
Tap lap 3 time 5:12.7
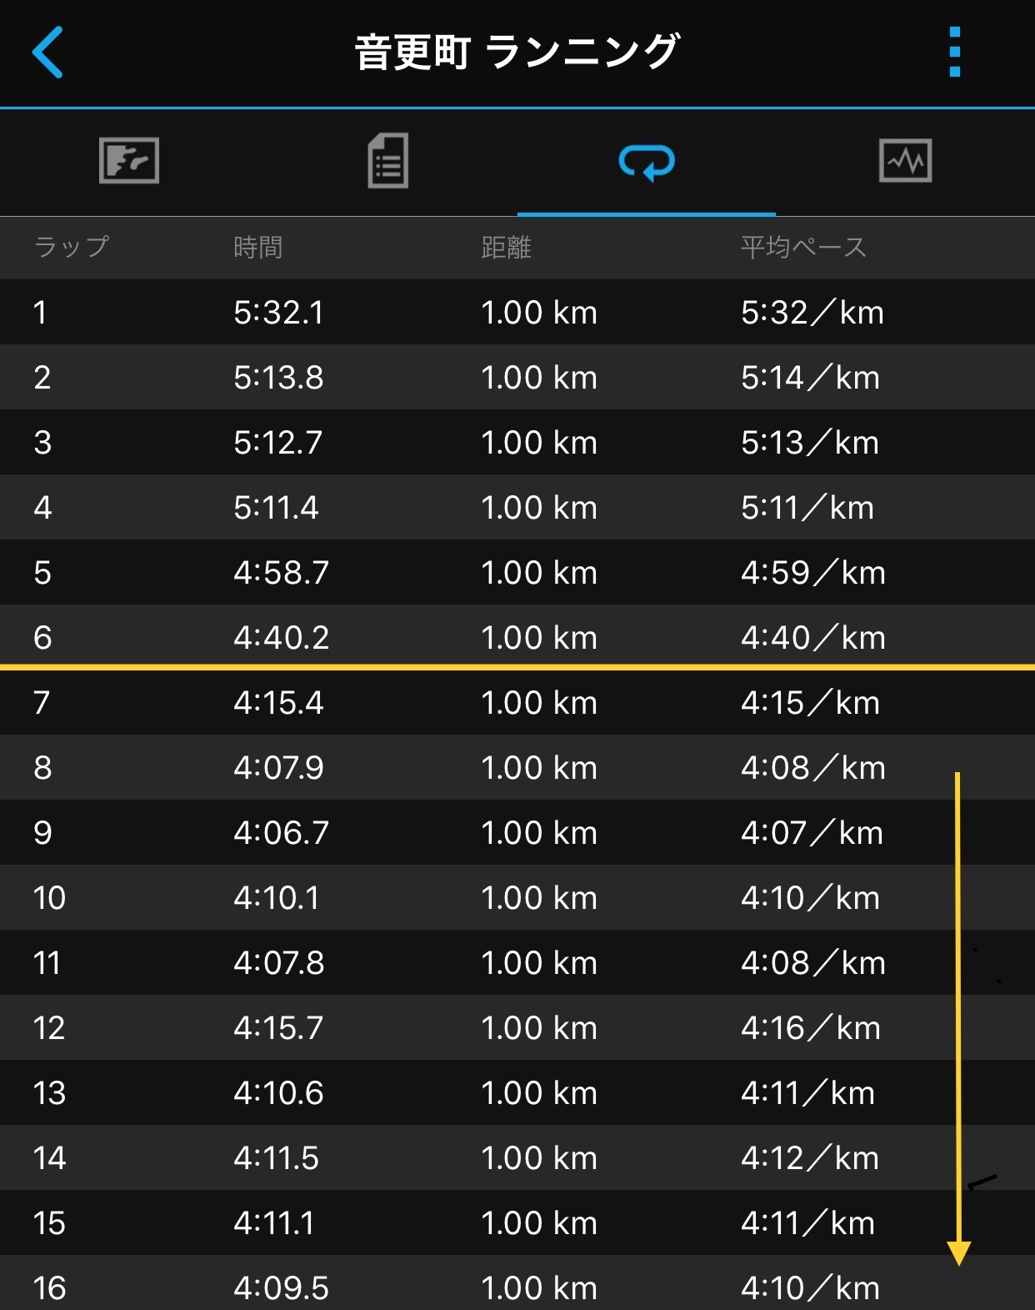click(x=277, y=442)
